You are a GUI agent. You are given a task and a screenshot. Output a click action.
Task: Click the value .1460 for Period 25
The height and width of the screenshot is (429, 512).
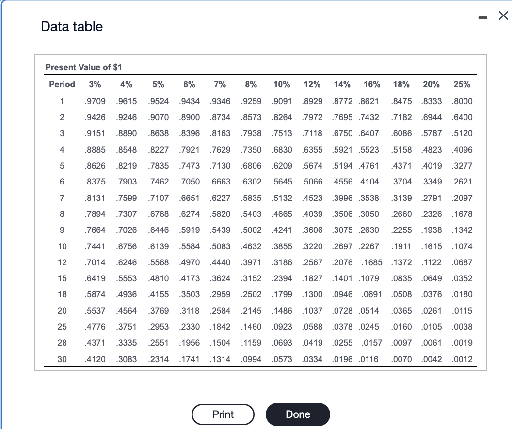251,327
